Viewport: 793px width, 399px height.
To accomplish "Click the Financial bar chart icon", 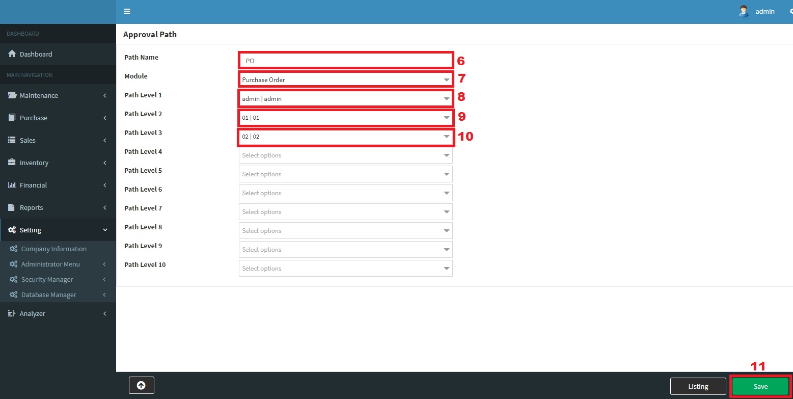I will point(12,185).
